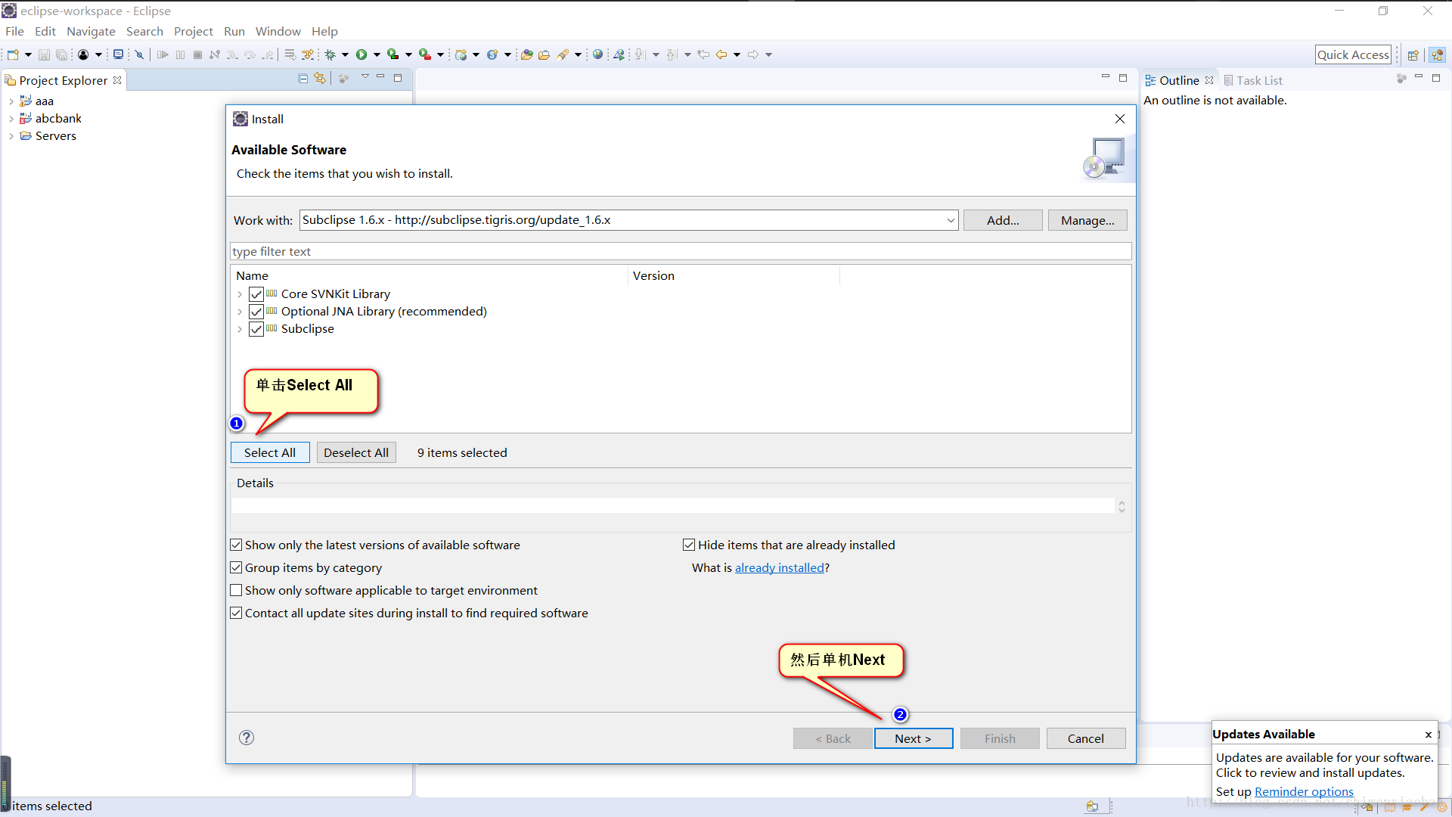Click the New Java Package icon
This screenshot has width=1452, height=817.
coord(461,54)
